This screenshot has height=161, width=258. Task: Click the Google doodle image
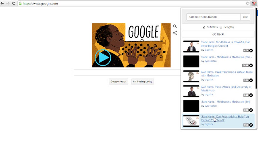pos(131,45)
